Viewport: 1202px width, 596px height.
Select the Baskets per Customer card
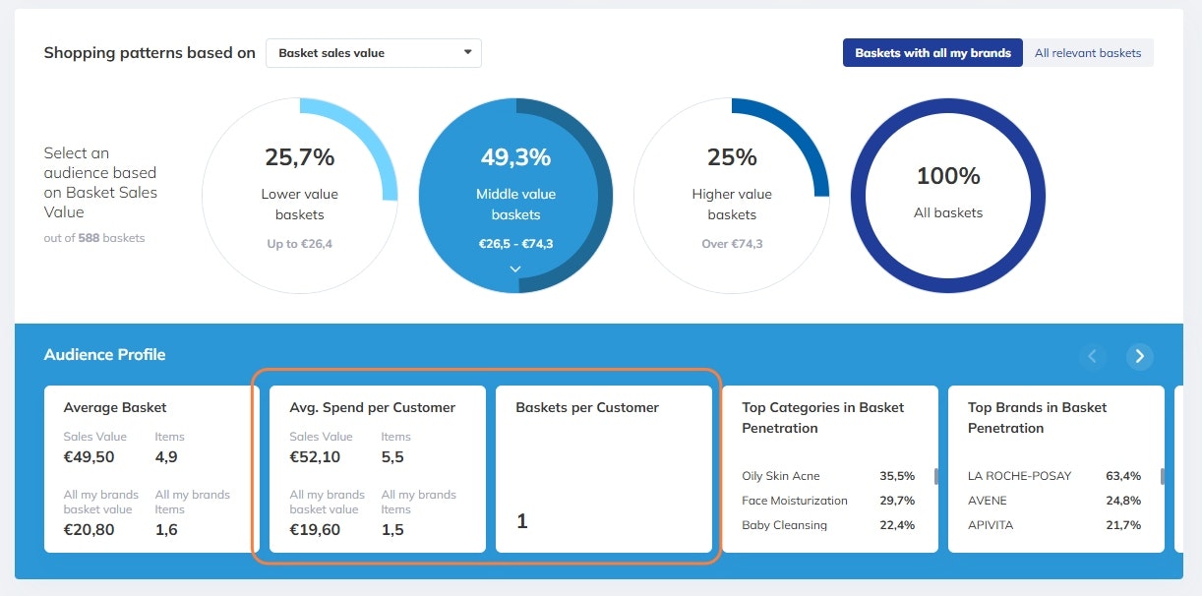tap(604, 468)
